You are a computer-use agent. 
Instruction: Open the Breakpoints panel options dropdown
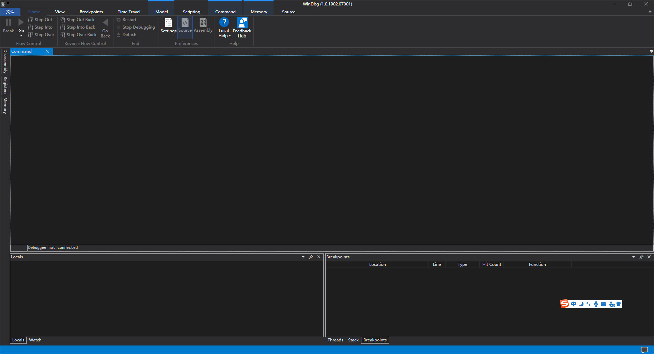pyautogui.click(x=634, y=257)
